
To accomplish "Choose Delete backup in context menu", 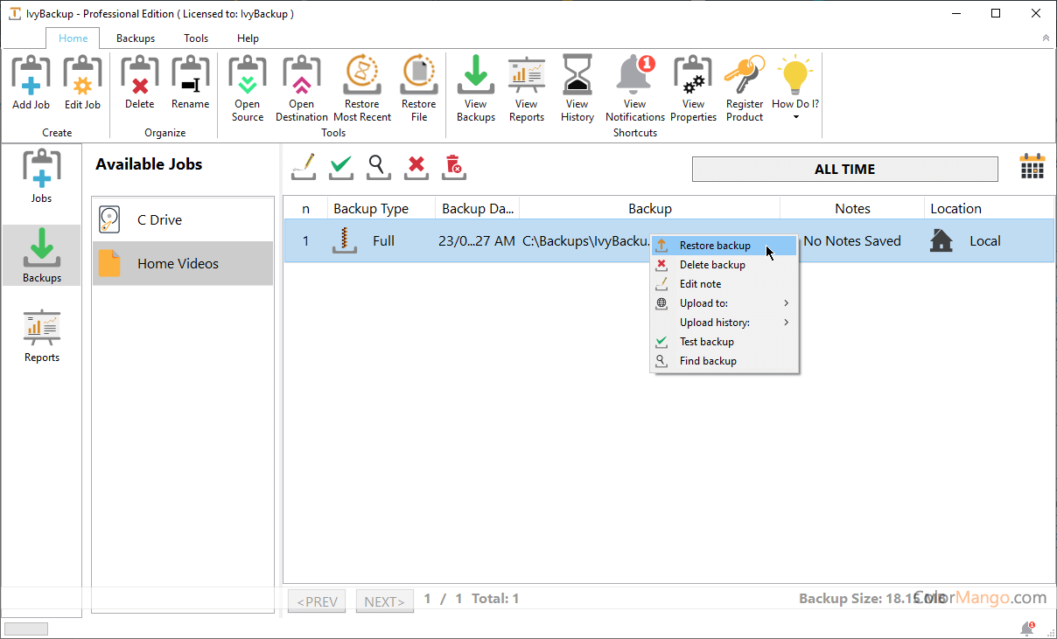I will (712, 265).
